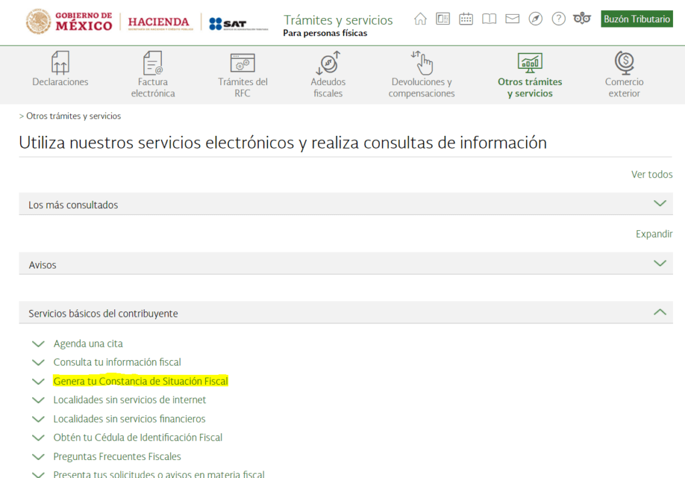685x478 pixels.
Task: Open Comercio exterior section
Action: click(624, 75)
